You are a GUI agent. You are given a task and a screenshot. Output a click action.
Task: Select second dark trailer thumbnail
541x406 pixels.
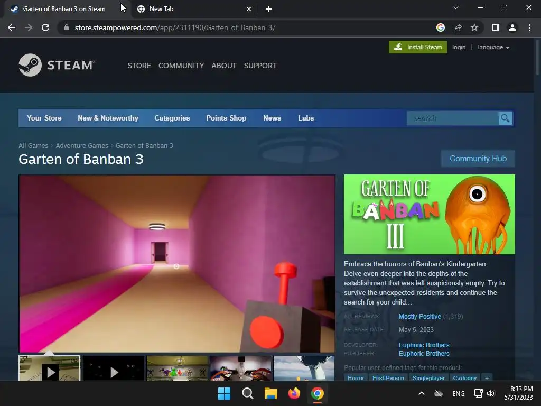(114, 368)
